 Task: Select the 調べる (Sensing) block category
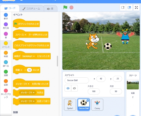[x=6, y=63]
